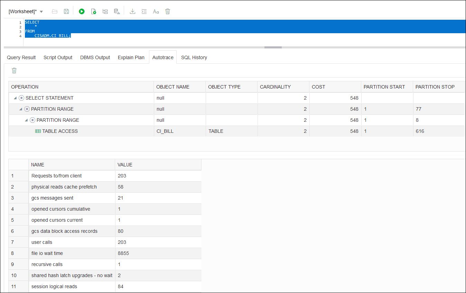Format the SQL code with indent icon

pos(144,11)
